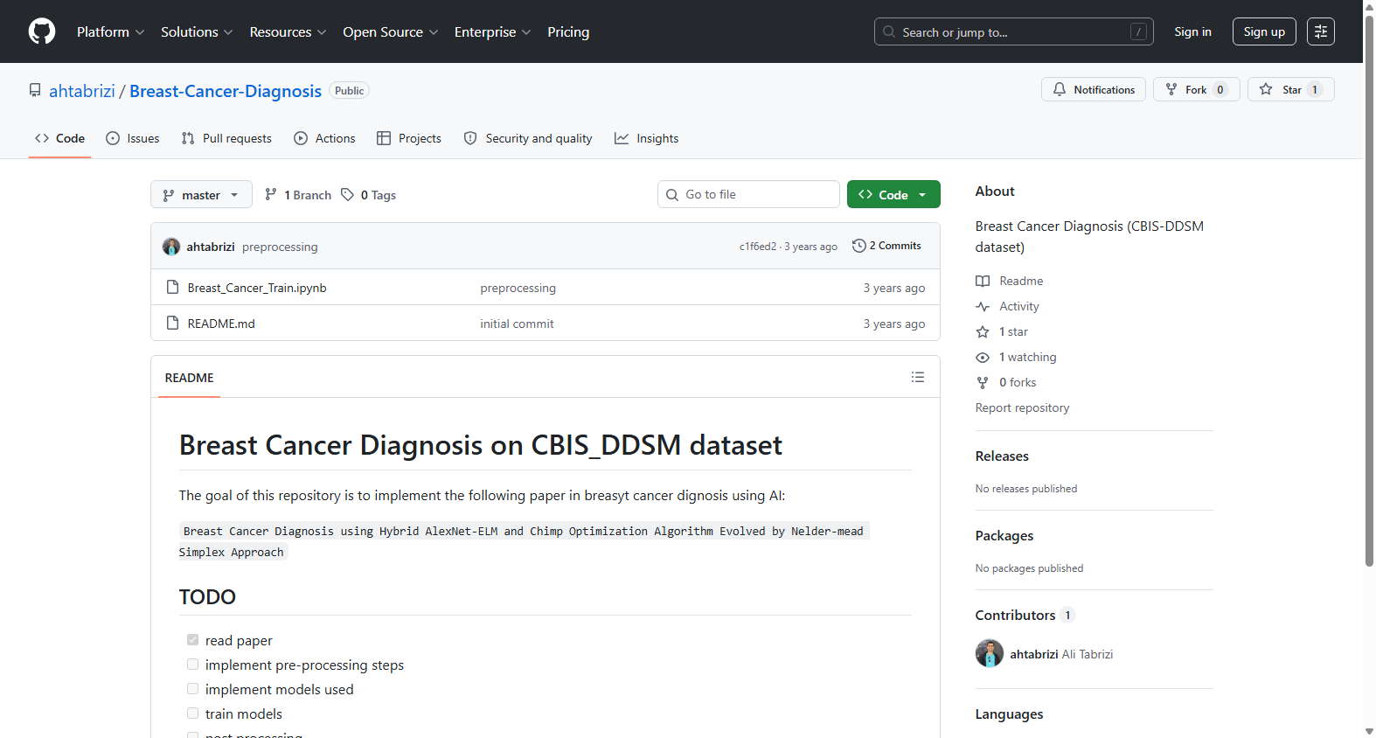This screenshot has height=738, width=1376.
Task: Open the master branch dropdown
Action: 201,194
